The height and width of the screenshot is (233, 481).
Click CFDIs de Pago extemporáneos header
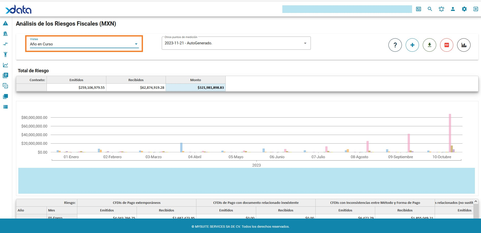click(x=137, y=203)
